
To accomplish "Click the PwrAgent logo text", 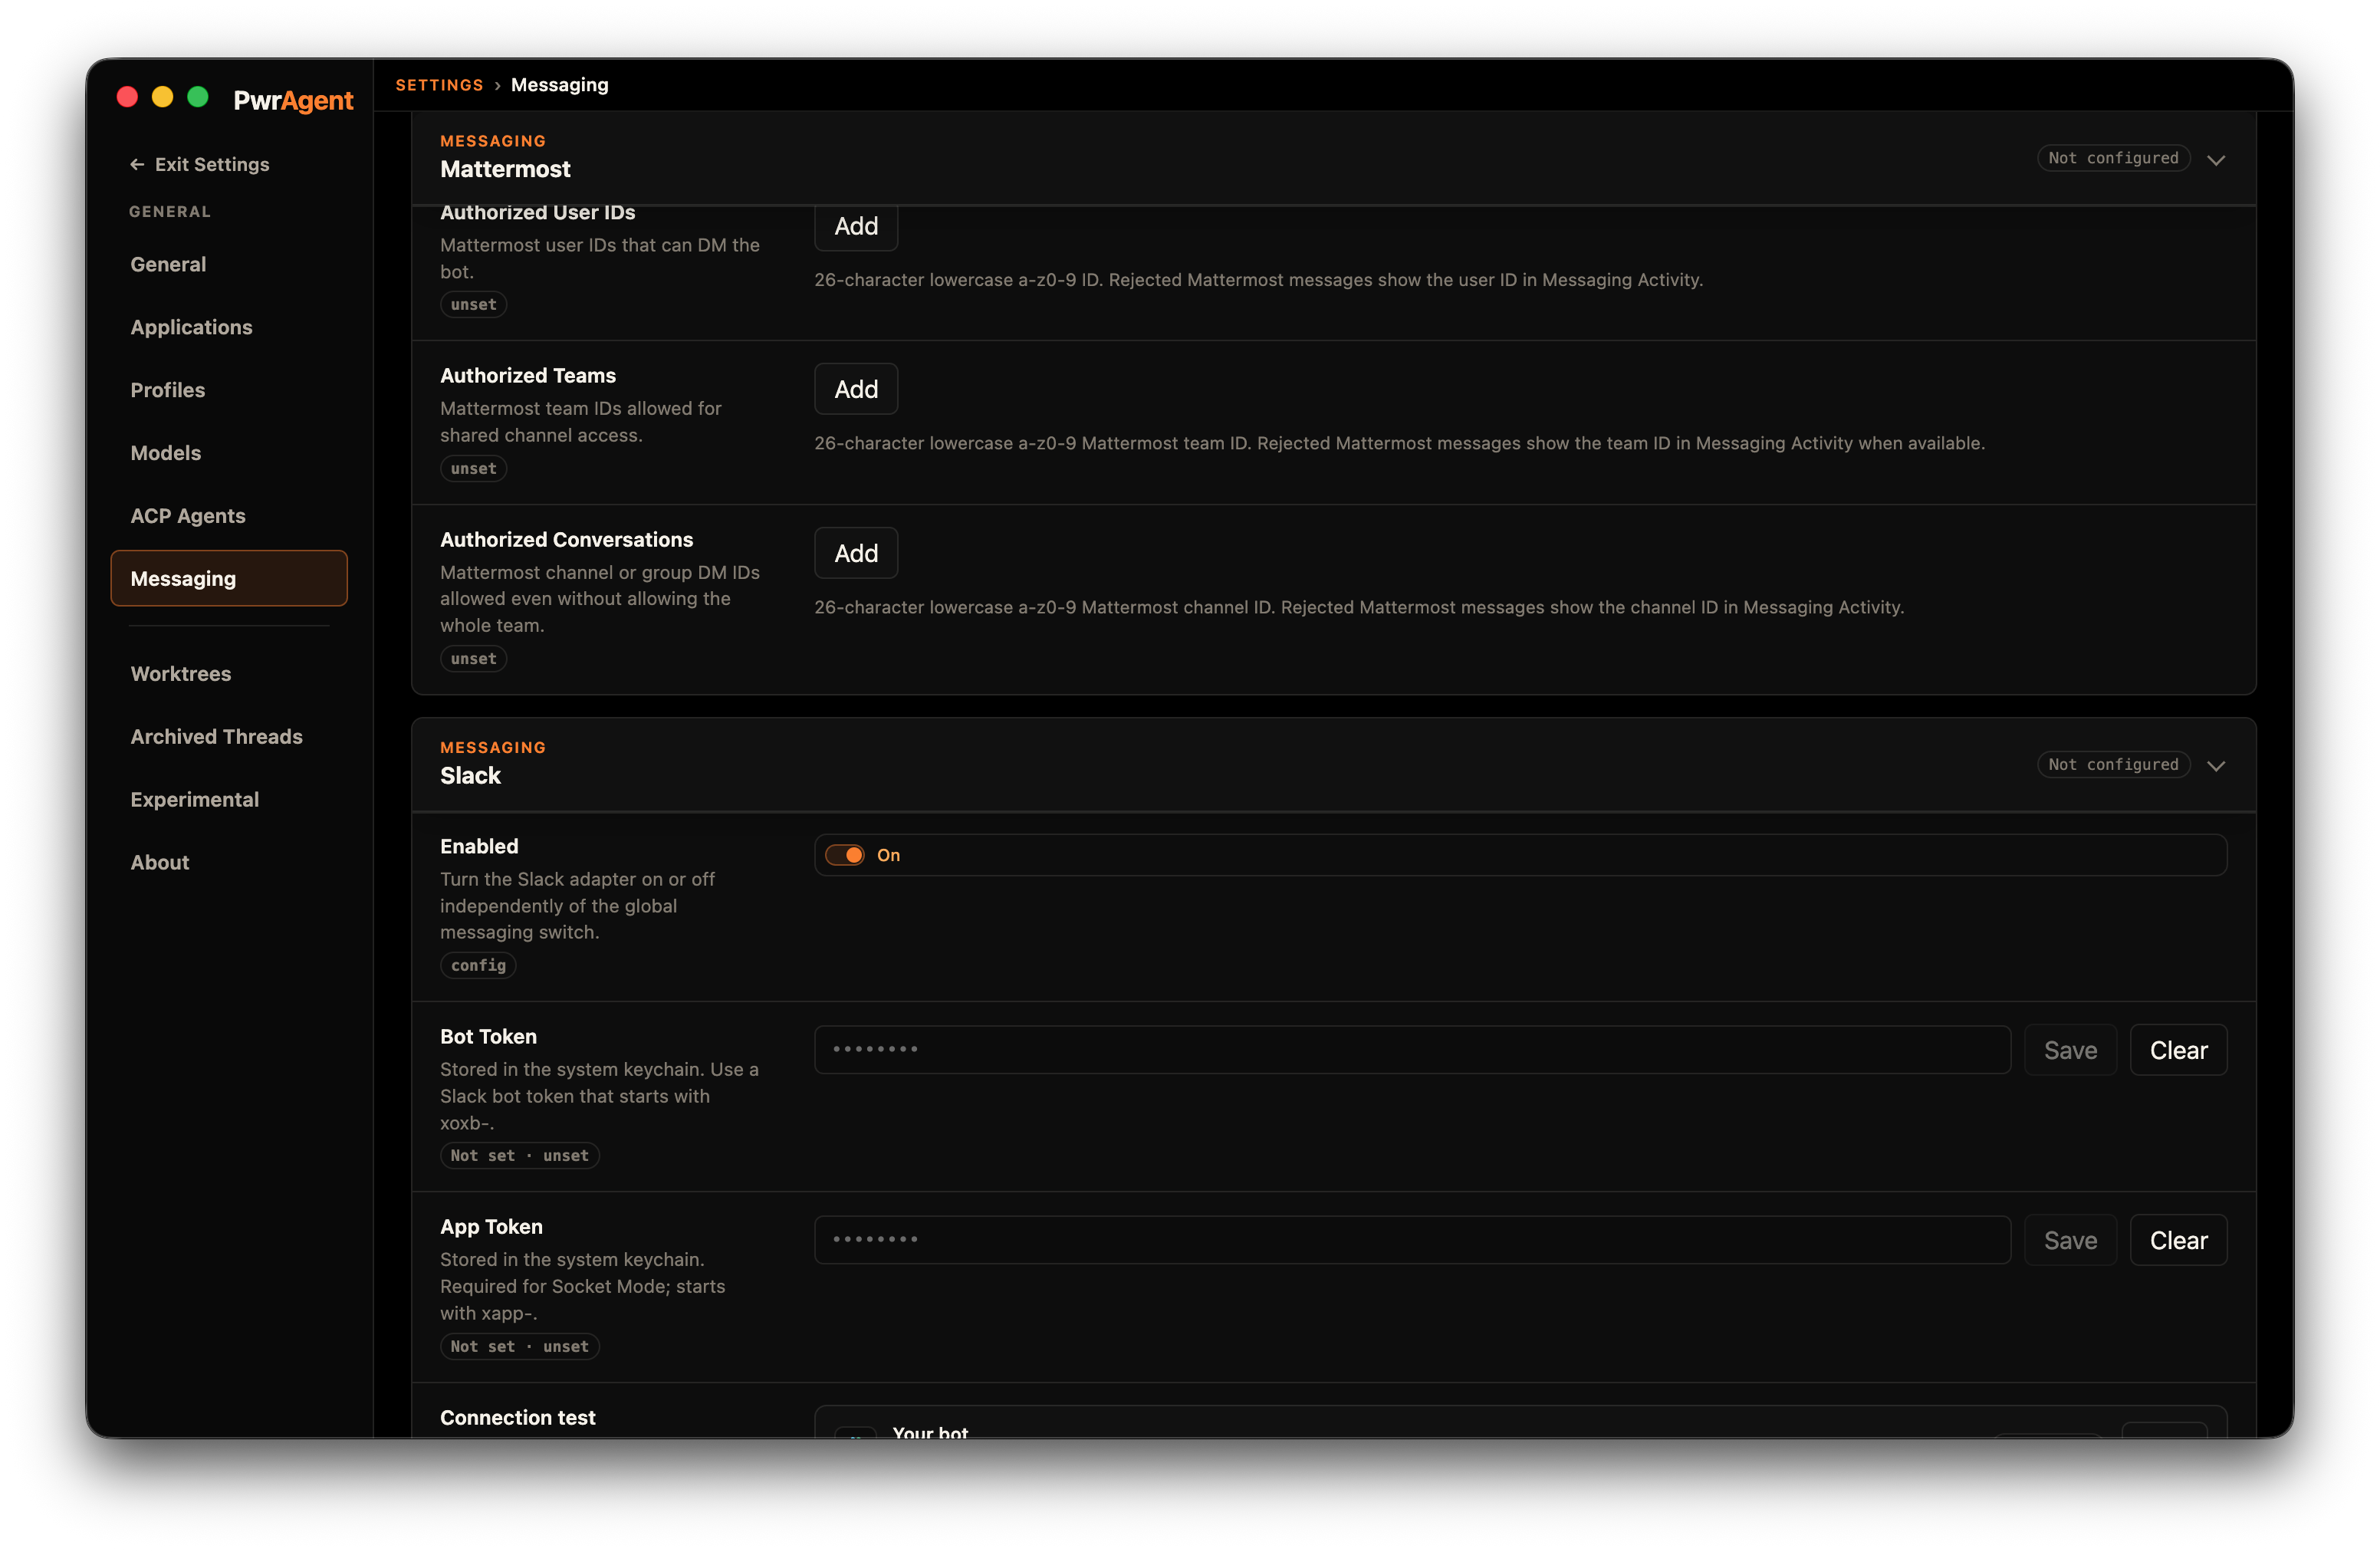I will (293, 100).
